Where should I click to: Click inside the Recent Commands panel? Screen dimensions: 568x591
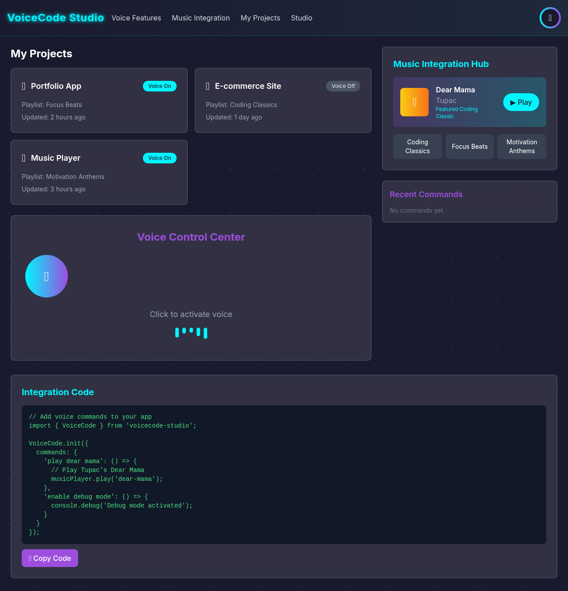(x=469, y=202)
